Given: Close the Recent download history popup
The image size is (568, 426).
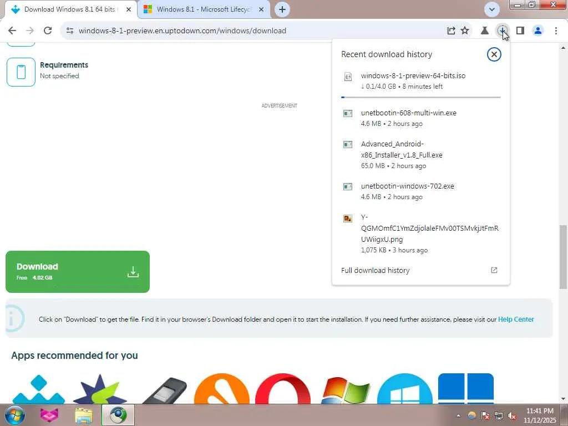Looking at the screenshot, I should click(494, 54).
